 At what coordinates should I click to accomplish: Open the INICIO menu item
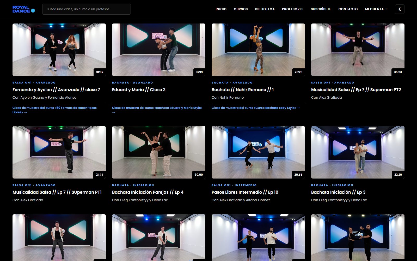[221, 9]
